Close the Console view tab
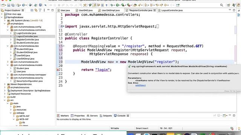This screenshot has width=241, height=135. coord(128,116)
